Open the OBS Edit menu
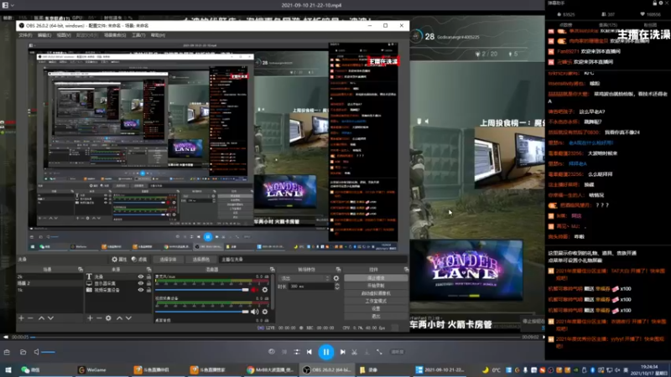Image resolution: width=671 pixels, height=377 pixels. [44, 35]
